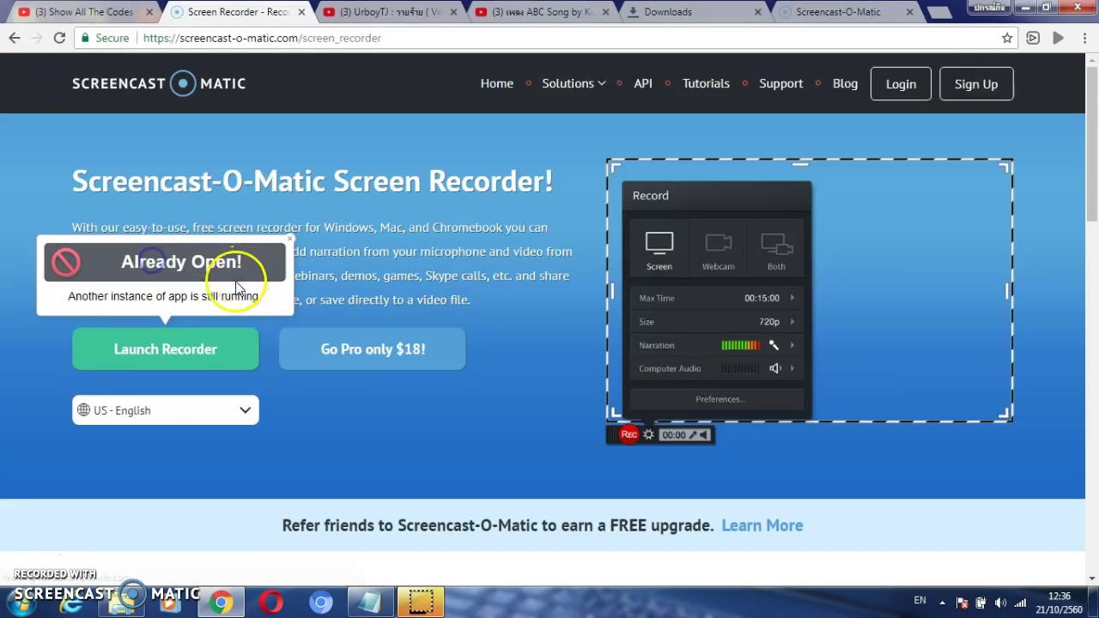The height and width of the screenshot is (618, 1099).
Task: Show hidden tray icons arrow
Action: pyautogui.click(x=942, y=603)
